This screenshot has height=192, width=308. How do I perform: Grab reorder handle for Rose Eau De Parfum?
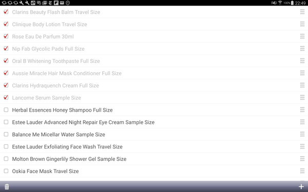click(302, 36)
